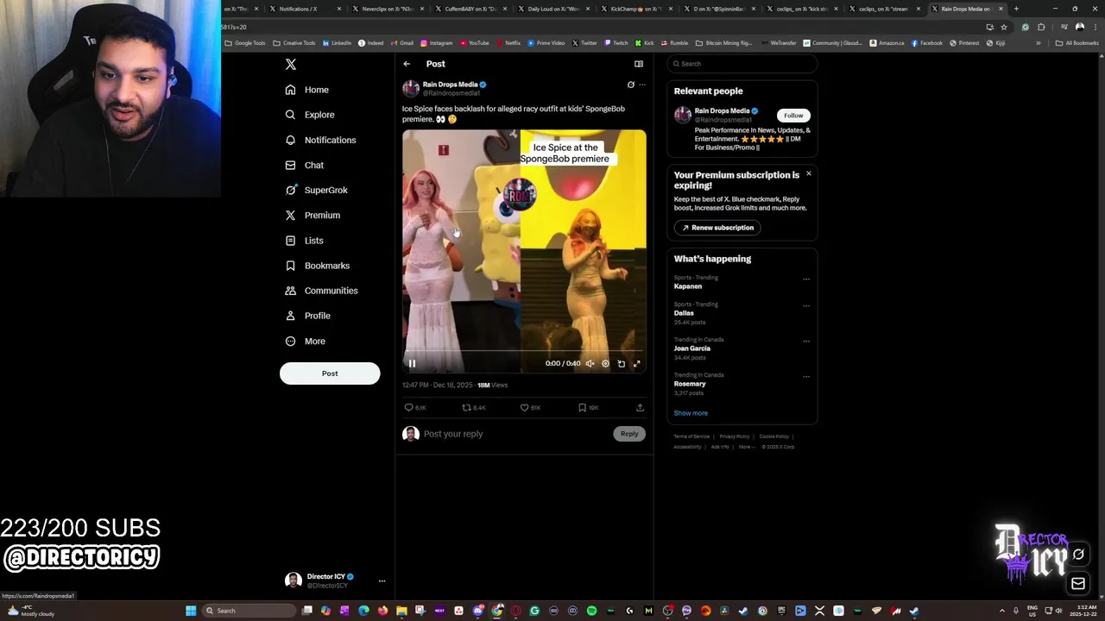Click Renew subscription button
This screenshot has height=621, width=1105.
[x=717, y=228]
